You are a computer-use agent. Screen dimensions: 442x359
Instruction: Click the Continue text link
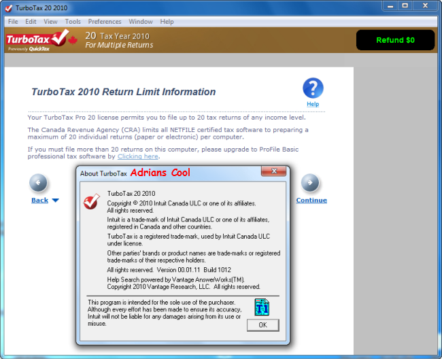pyautogui.click(x=311, y=200)
